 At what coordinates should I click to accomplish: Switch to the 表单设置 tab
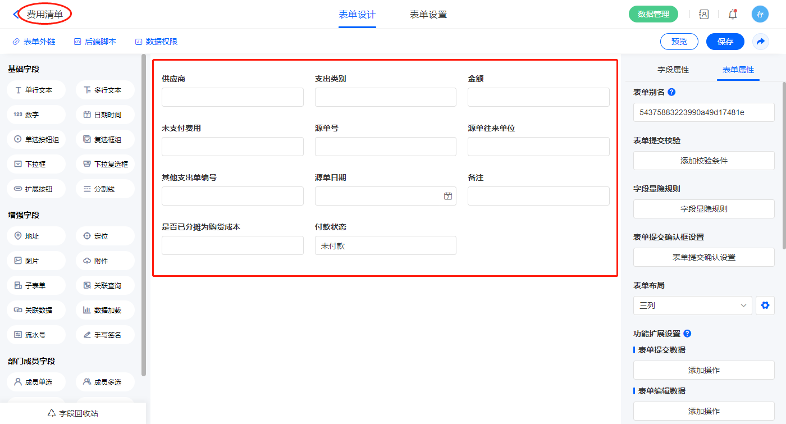pyautogui.click(x=428, y=15)
